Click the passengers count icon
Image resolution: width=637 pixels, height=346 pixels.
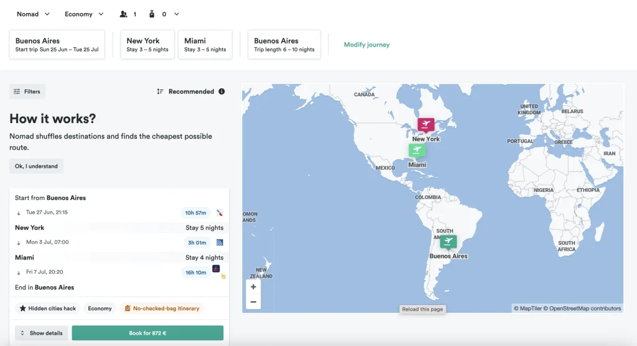pyautogui.click(x=124, y=14)
